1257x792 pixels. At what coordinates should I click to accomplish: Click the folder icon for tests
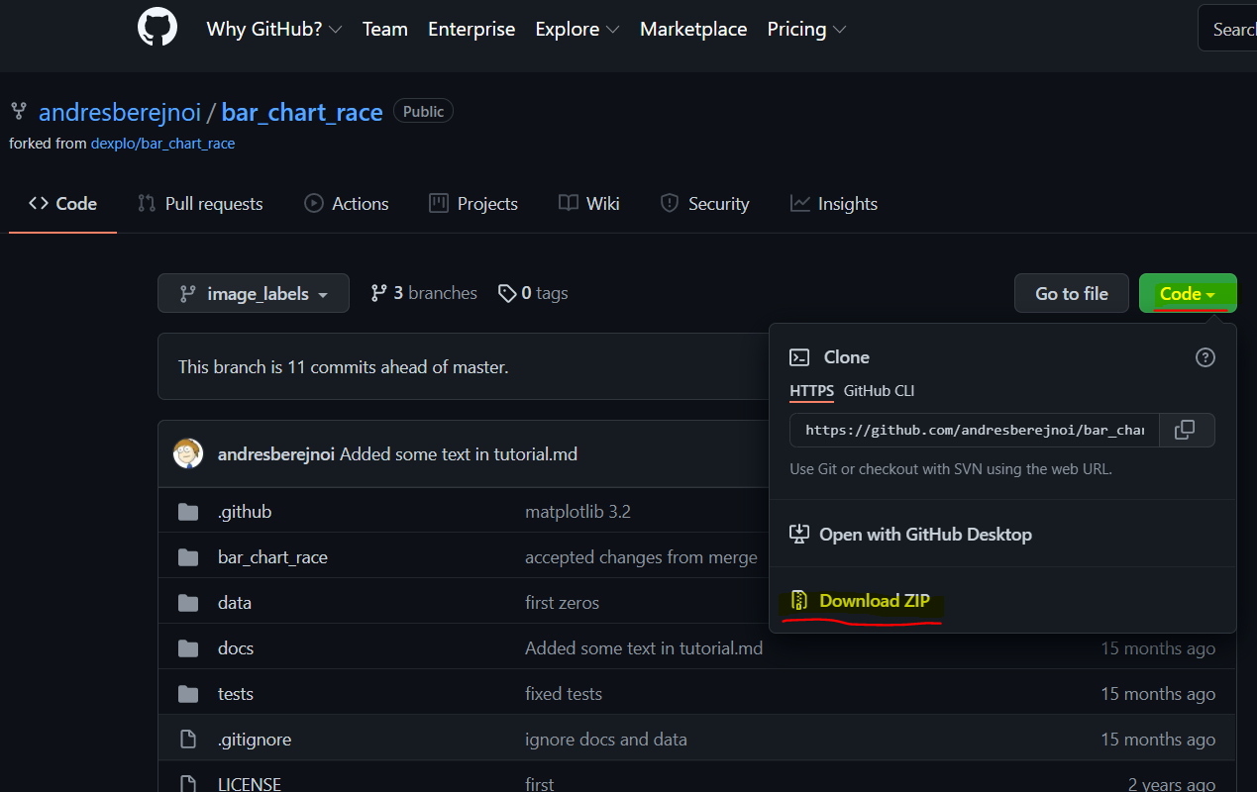pos(188,694)
